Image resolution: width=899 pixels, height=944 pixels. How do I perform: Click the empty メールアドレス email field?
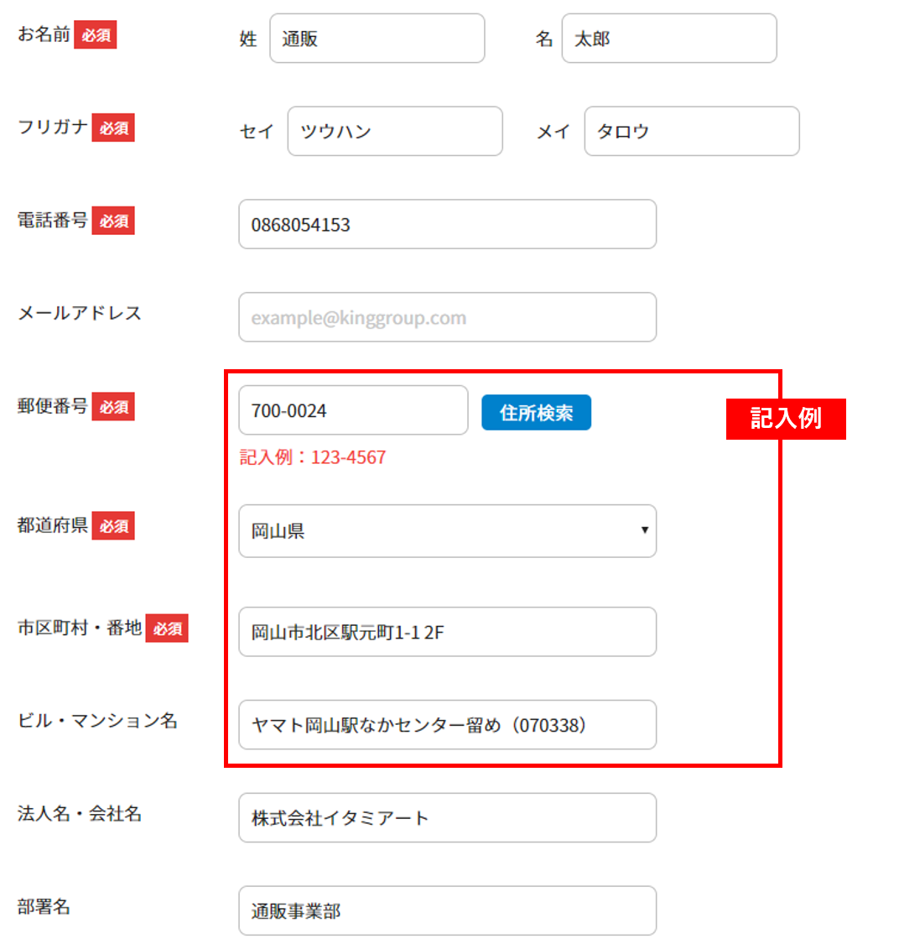click(447, 318)
